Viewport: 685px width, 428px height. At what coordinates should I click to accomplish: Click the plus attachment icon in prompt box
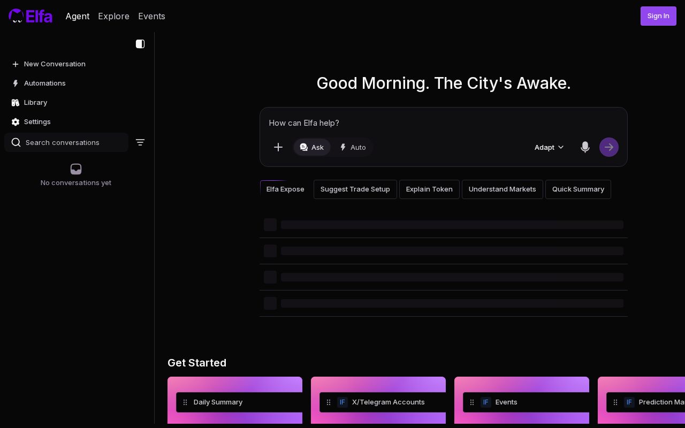point(278,147)
